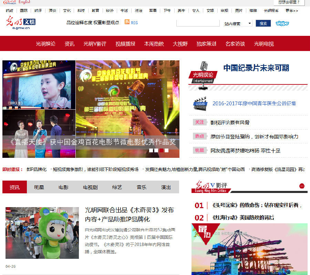Viewport: 310px width, 275px height.
Task: Switch to the 演出 tab
Action: click(x=166, y=187)
